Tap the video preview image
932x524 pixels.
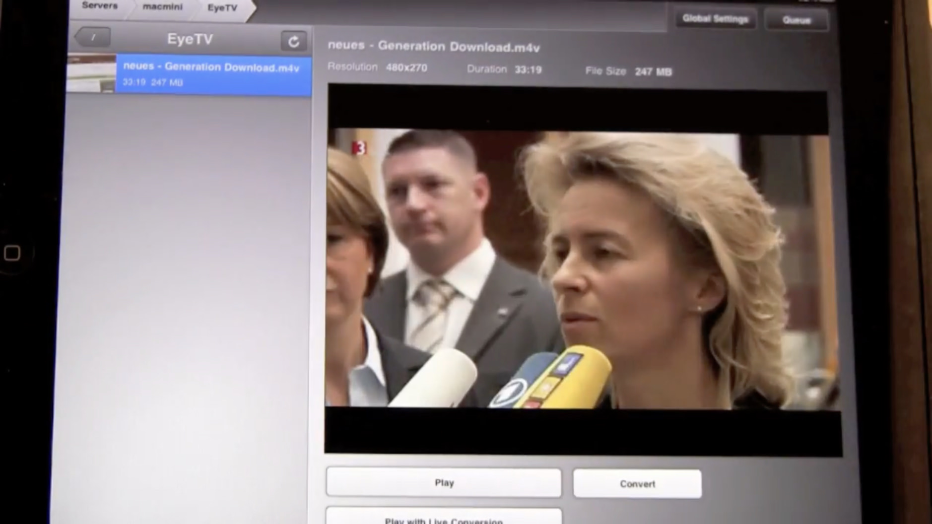(x=583, y=269)
